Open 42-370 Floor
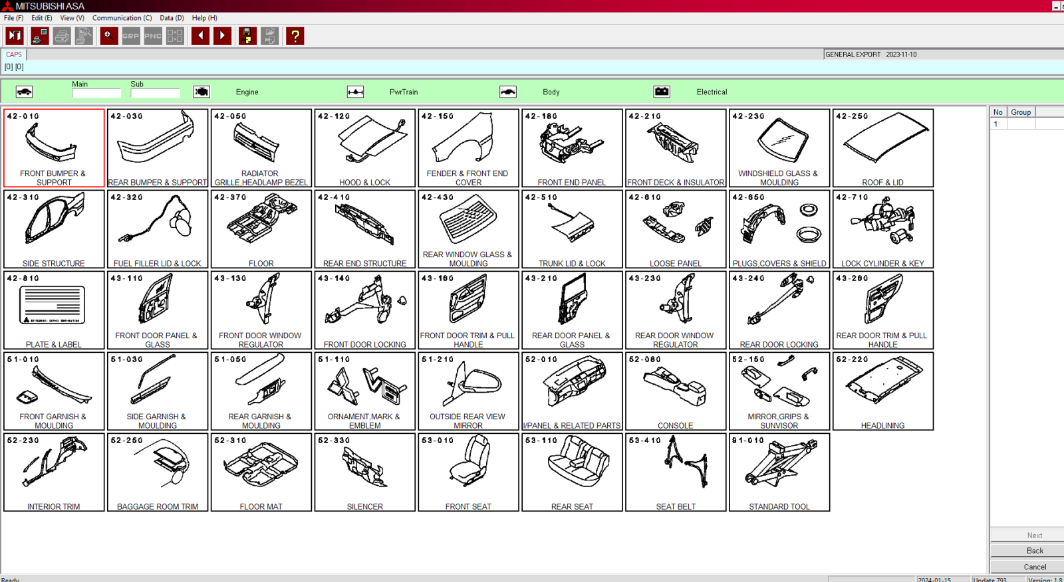This screenshot has height=582, width=1064. pos(261,229)
